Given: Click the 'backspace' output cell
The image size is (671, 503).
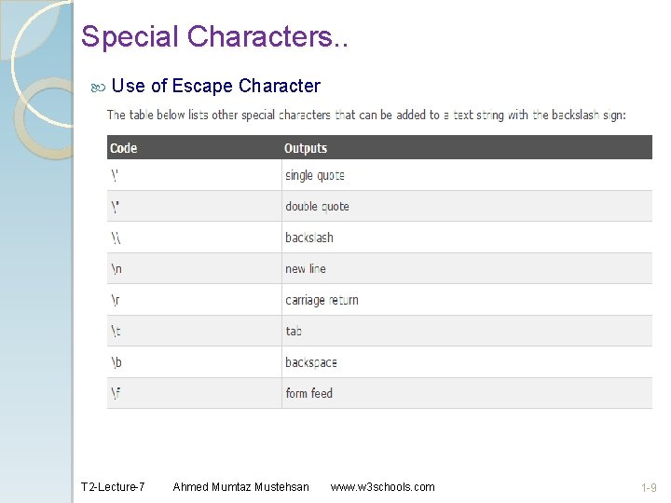Looking at the screenshot, I should (x=311, y=362).
